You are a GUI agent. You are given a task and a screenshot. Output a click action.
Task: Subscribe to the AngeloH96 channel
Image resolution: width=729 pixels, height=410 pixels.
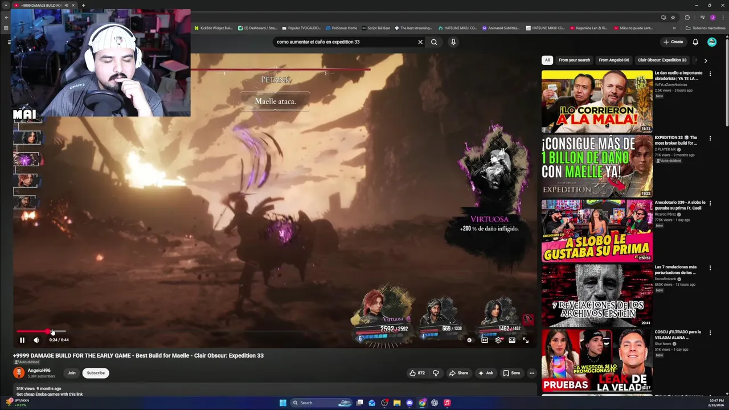pyautogui.click(x=96, y=373)
